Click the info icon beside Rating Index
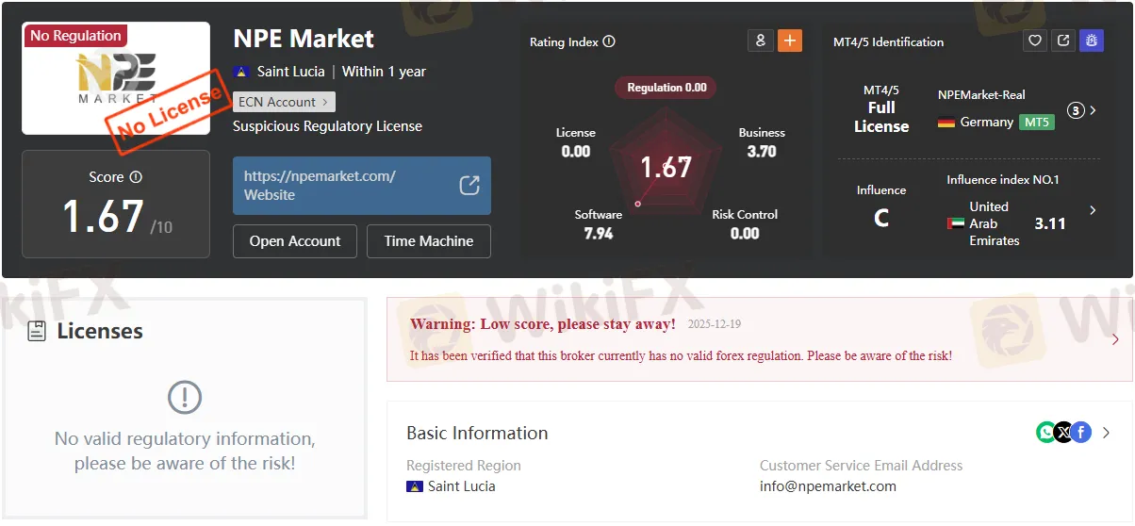This screenshot has height=526, width=1135. (609, 41)
